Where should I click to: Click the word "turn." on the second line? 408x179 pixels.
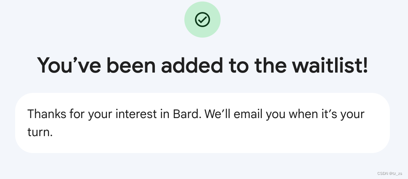pos(40,132)
